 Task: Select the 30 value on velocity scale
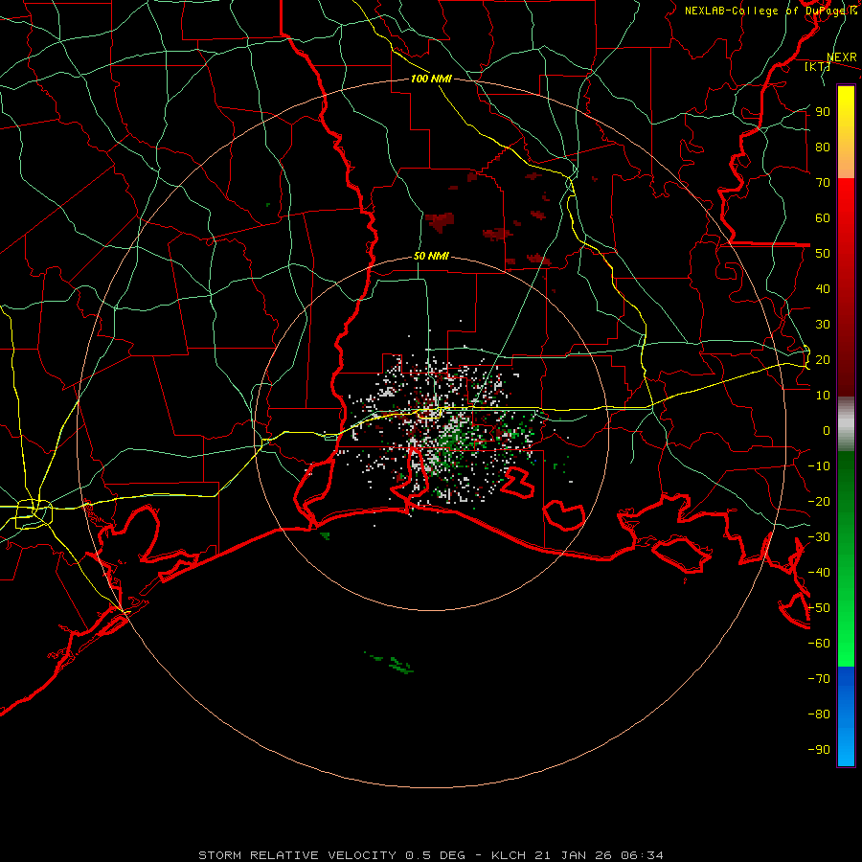pos(823,325)
